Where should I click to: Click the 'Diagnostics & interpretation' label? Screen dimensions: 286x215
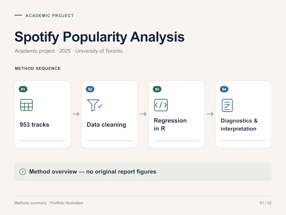(239, 124)
